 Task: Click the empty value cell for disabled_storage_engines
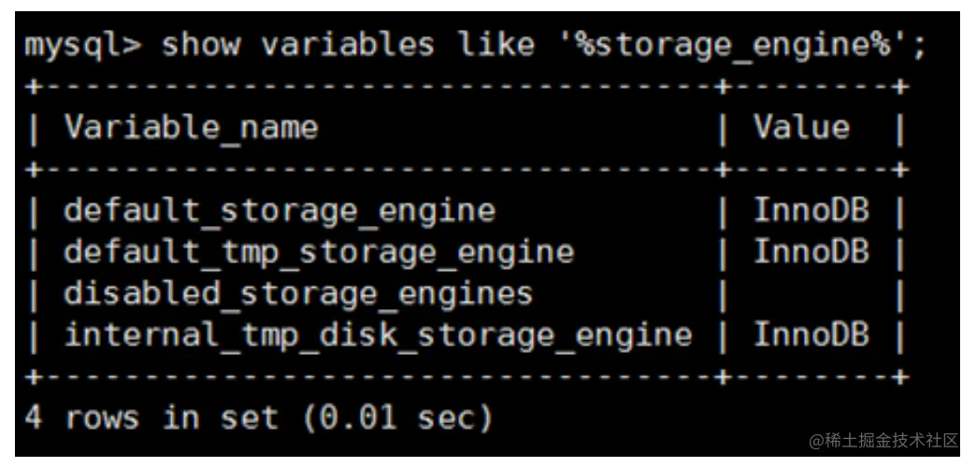(x=811, y=293)
